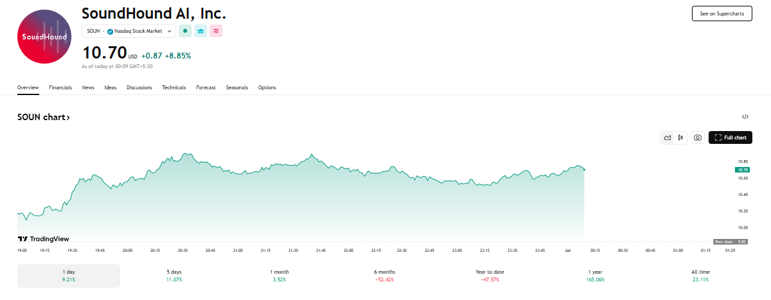Open the Technicals tab
This screenshot has height=300, width=771.
click(x=174, y=87)
